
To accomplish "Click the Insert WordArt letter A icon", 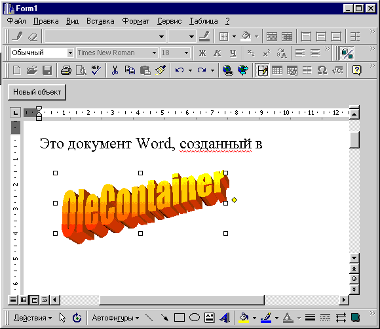I will click(x=225, y=318).
